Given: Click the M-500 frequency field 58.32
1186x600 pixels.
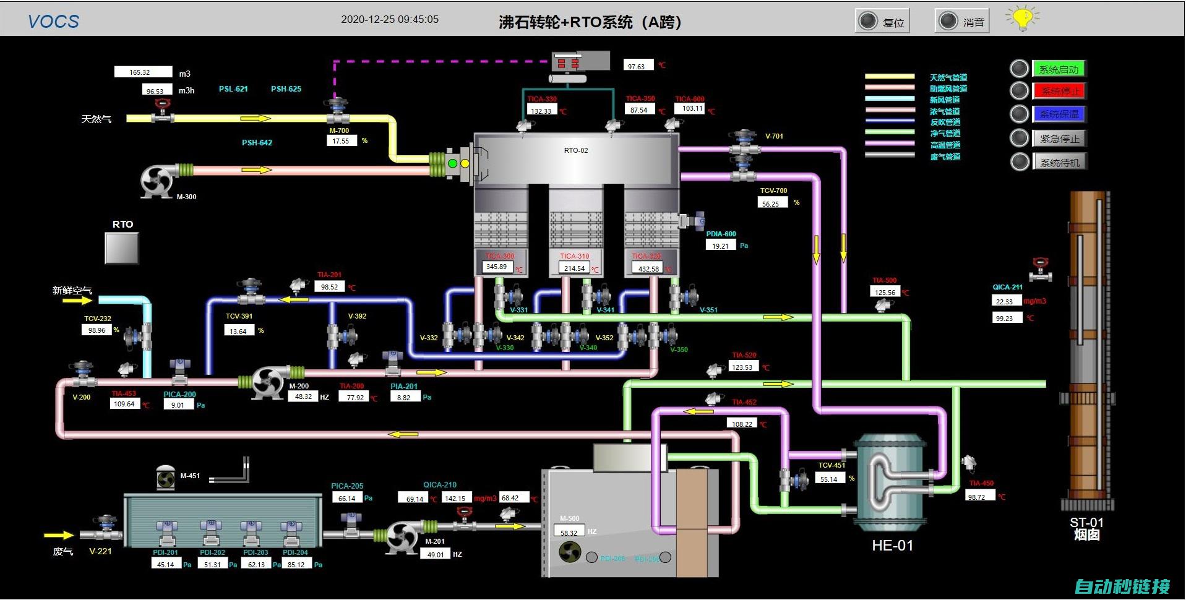Looking at the screenshot, I should pos(569,531).
